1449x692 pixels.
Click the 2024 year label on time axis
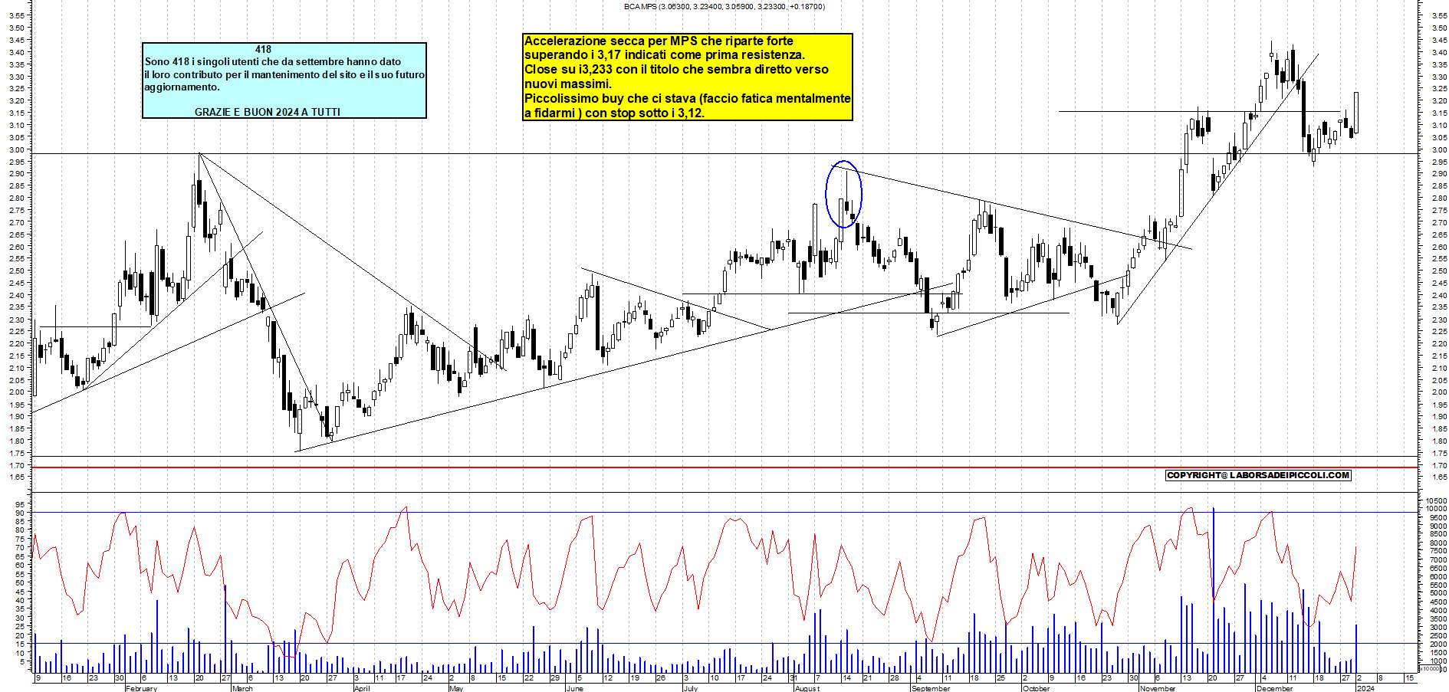pyautogui.click(x=1365, y=688)
